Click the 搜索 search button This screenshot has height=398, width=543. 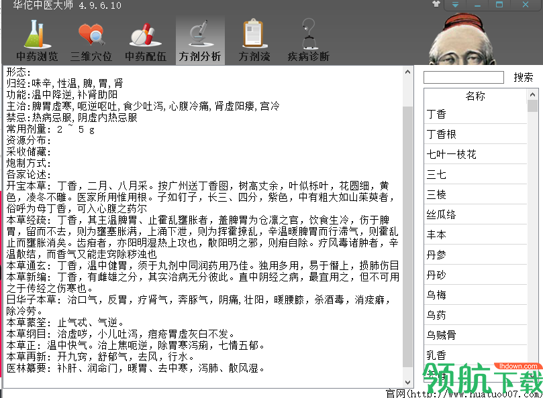click(x=524, y=77)
